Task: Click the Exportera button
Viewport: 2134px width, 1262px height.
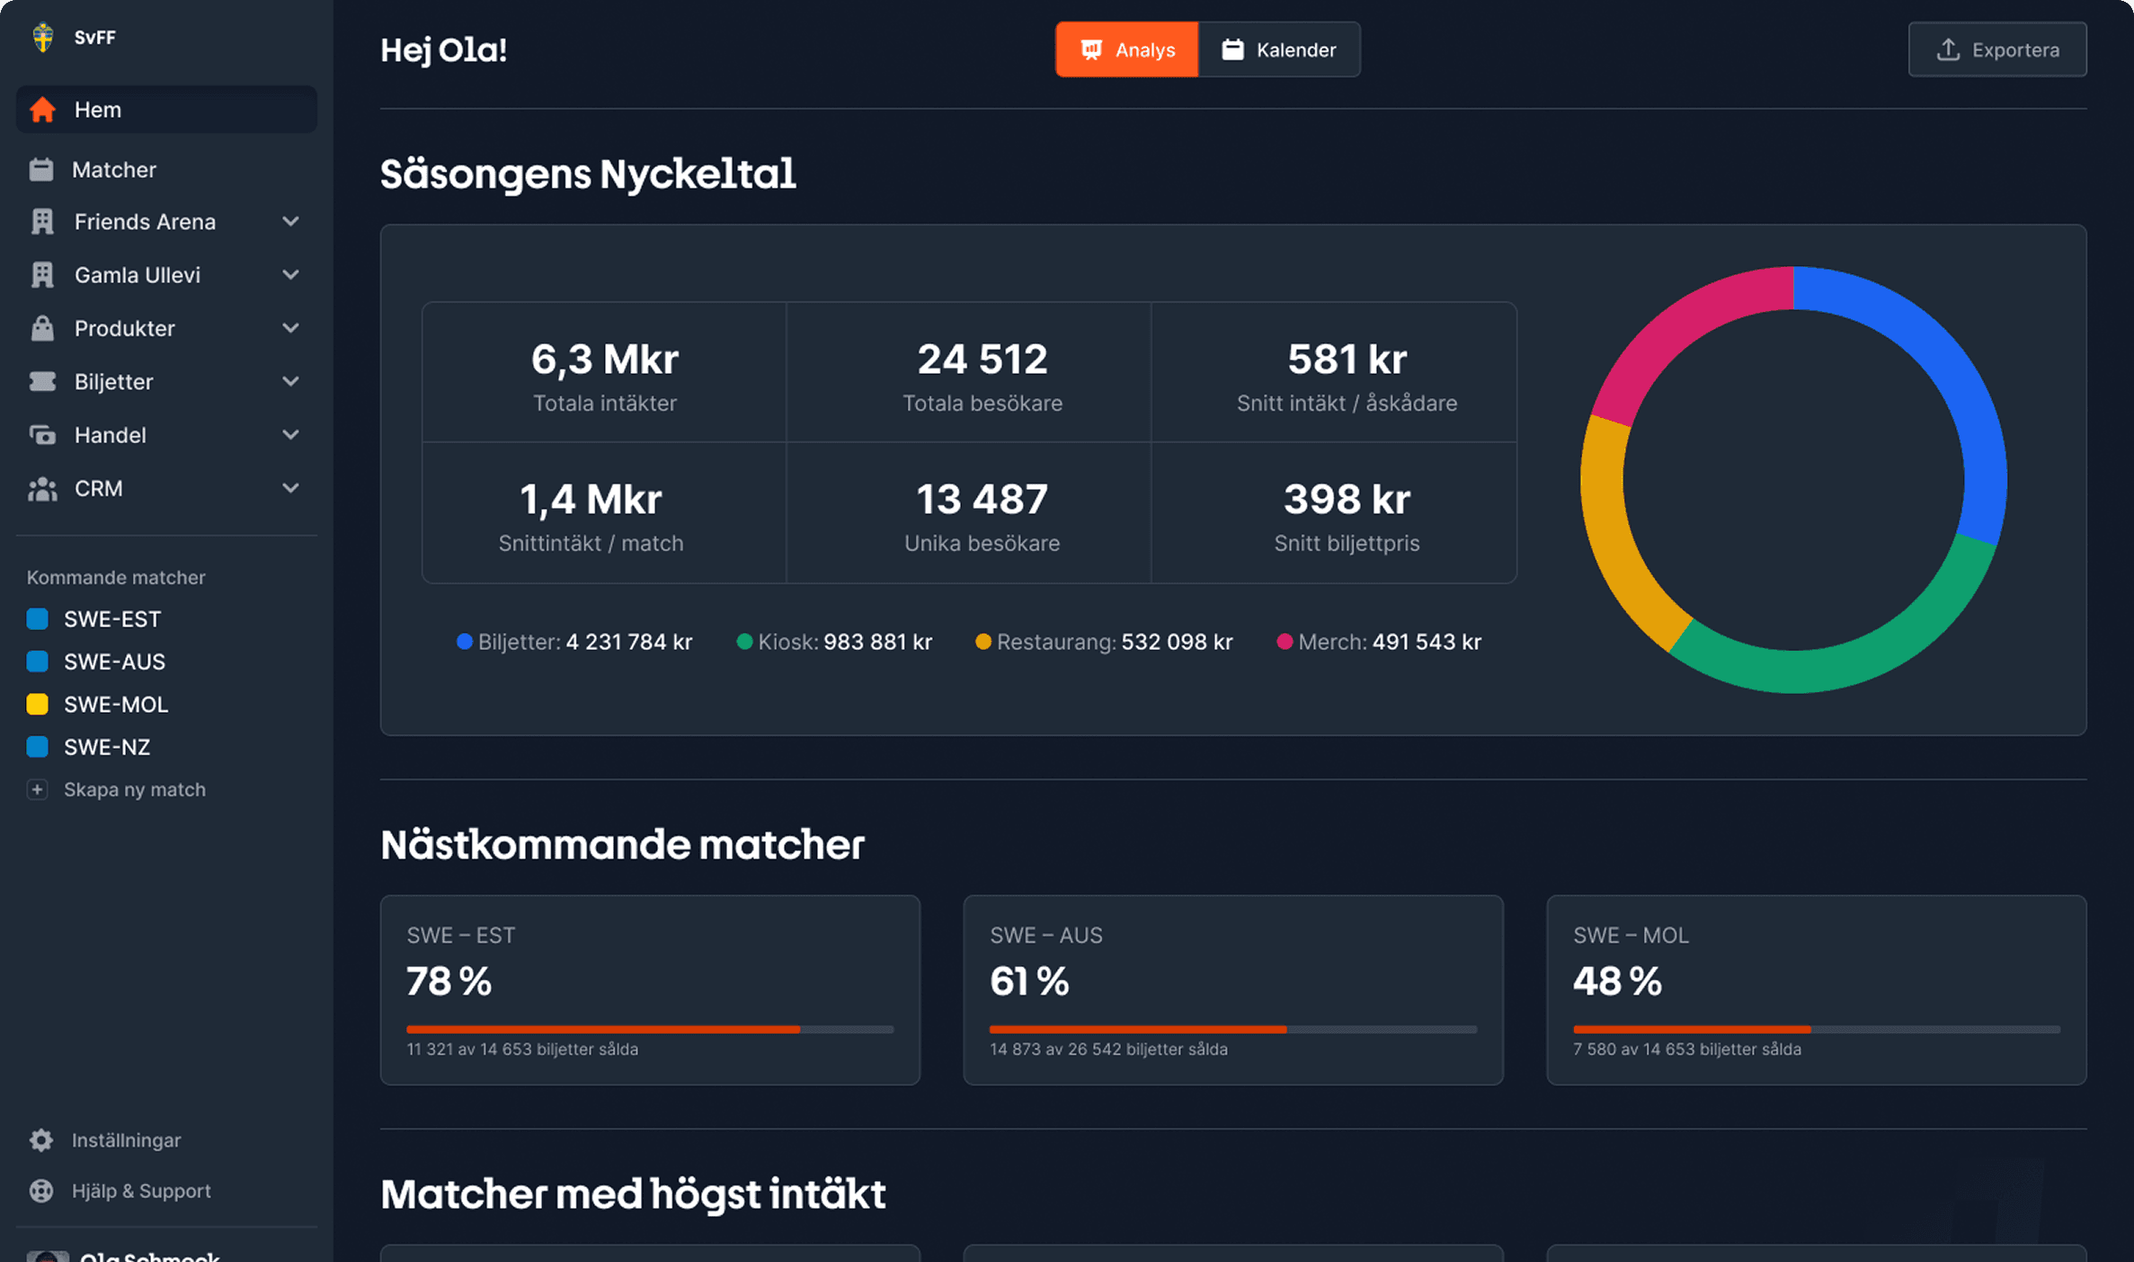Action: pos(1996,49)
